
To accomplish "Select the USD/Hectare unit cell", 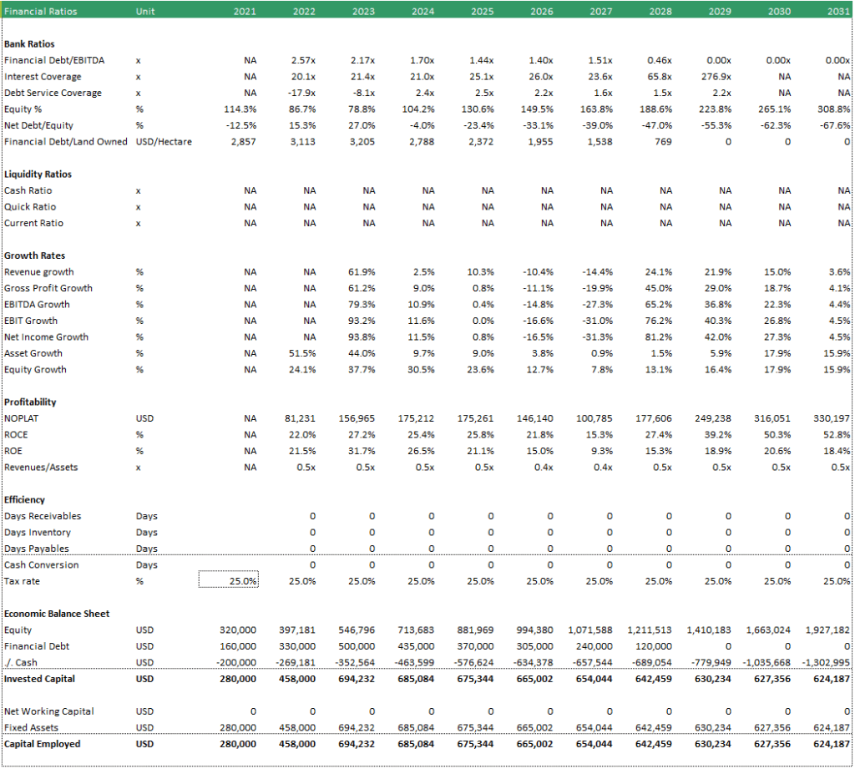I will click(164, 142).
